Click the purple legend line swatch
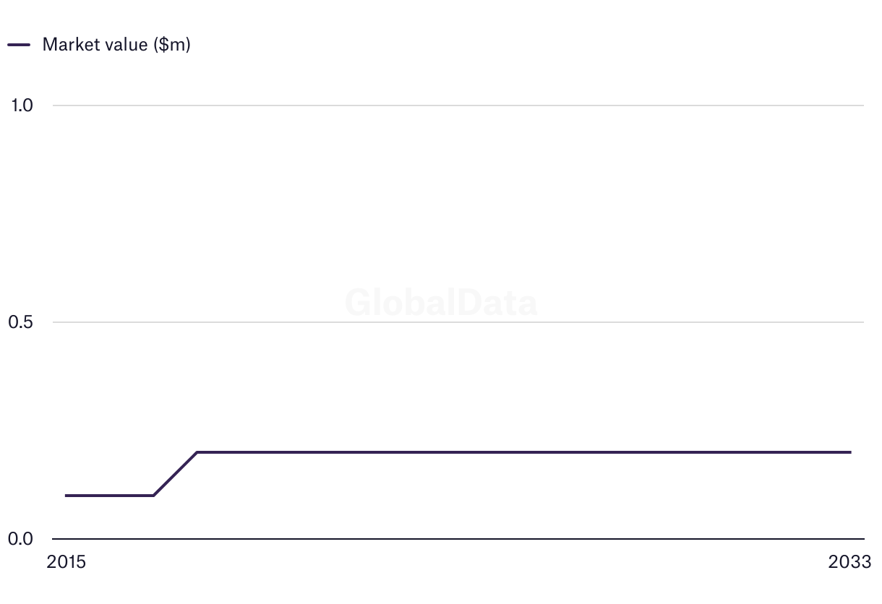Viewport: 882px width, 604px height. click(19, 45)
